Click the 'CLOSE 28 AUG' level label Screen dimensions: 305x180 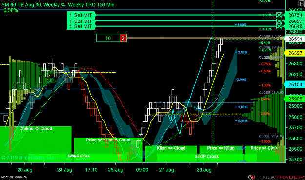point(271,92)
